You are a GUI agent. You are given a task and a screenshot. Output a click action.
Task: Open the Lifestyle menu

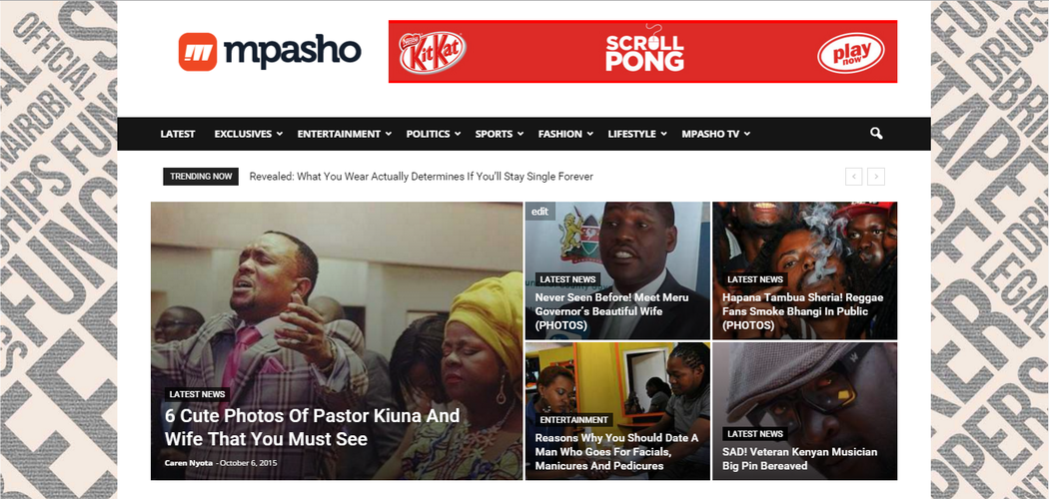coord(637,134)
